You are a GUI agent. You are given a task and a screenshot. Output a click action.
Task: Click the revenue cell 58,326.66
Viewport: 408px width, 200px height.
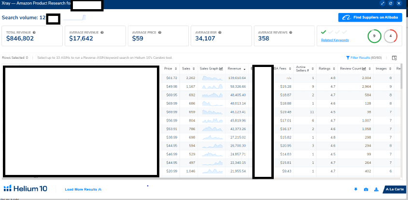click(239, 86)
